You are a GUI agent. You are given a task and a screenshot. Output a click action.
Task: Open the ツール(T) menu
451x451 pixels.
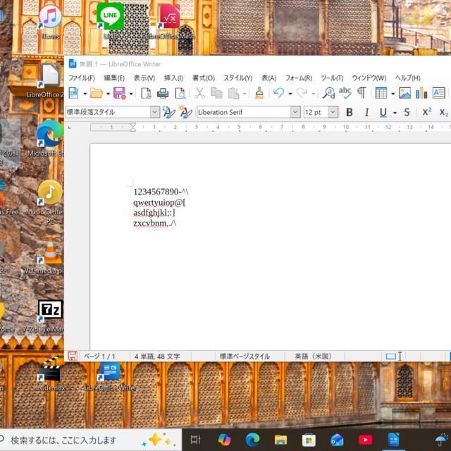coord(331,78)
